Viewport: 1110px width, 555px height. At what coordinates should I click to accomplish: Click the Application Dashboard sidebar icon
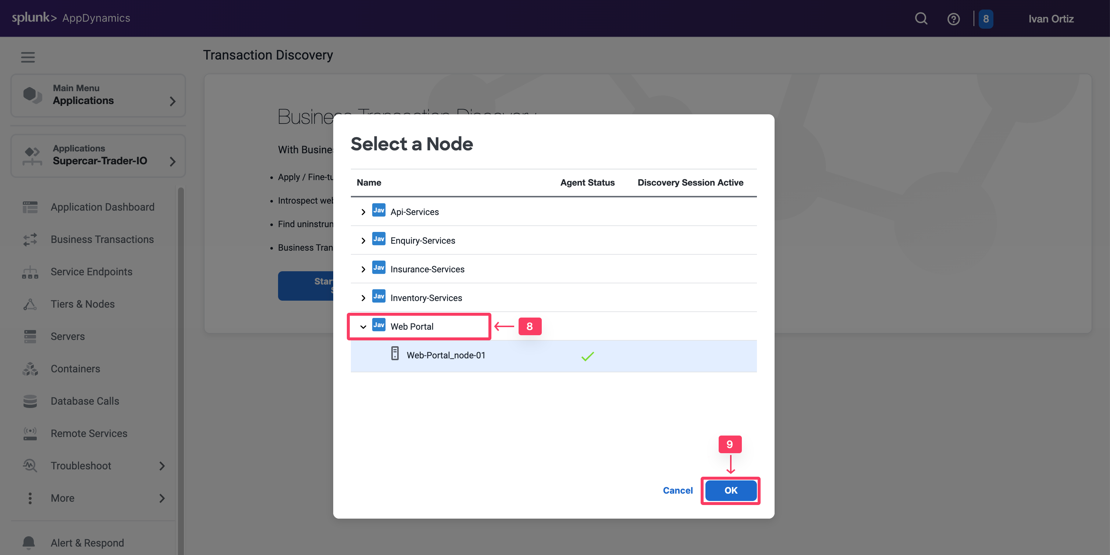[x=30, y=207]
